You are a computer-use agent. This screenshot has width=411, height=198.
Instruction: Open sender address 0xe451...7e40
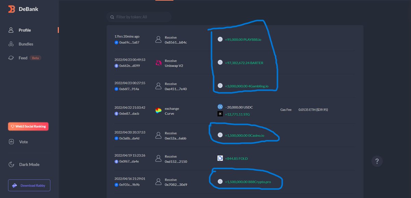(176, 89)
